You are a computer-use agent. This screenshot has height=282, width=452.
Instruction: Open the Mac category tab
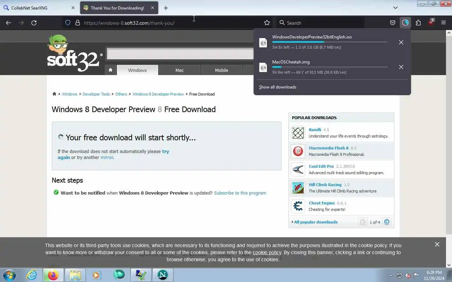[179, 70]
